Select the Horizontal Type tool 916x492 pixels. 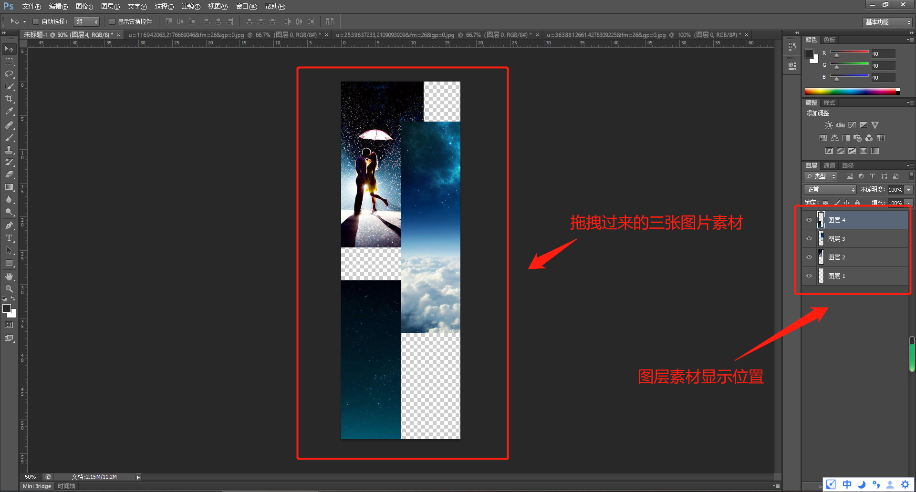pos(9,237)
